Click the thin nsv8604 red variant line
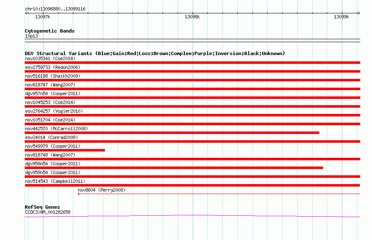The height and width of the screenshot is (240, 372). pos(219,194)
